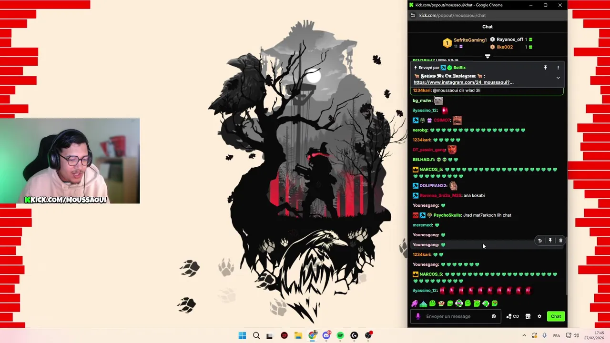Expand the pinned message chevron
This screenshot has width=610, height=343.
point(558,78)
